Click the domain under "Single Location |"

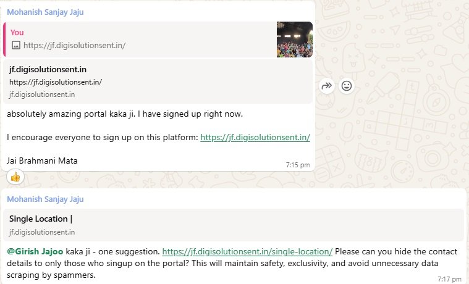[x=42, y=232]
